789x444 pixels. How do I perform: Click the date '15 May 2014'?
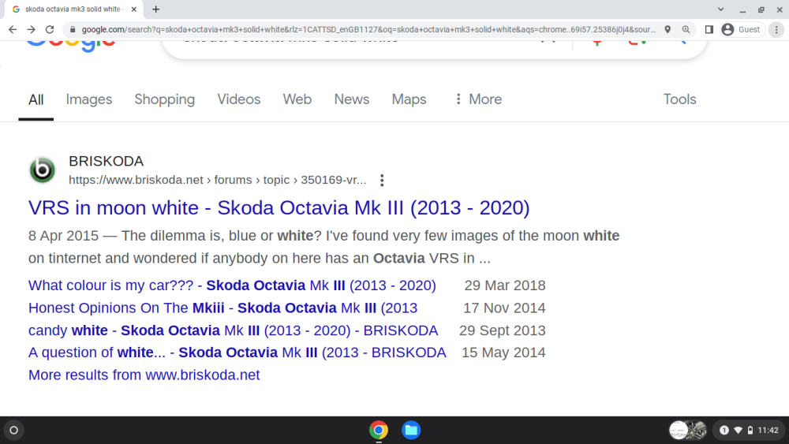pyautogui.click(x=503, y=353)
